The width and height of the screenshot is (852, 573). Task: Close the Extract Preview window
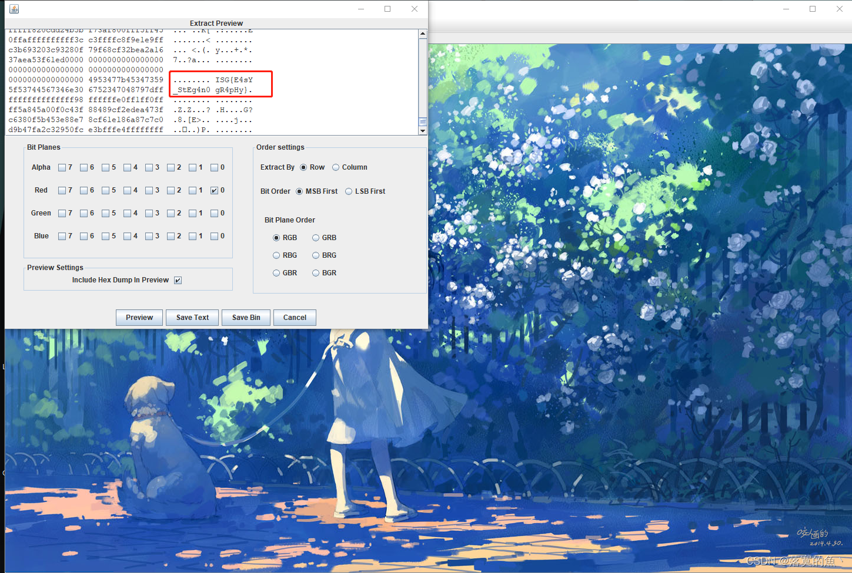click(x=415, y=9)
